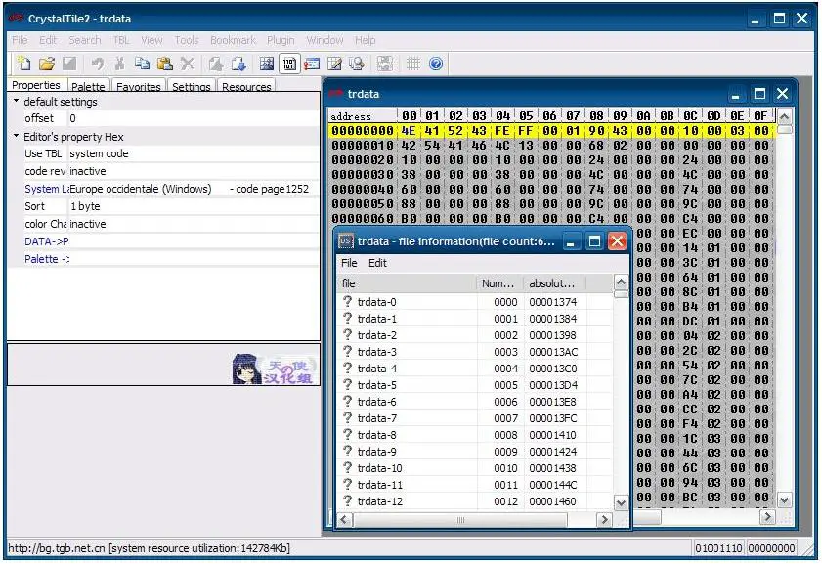Screen dimensions: 822x564
Task: Collapse the default settings group
Action: click(x=16, y=101)
